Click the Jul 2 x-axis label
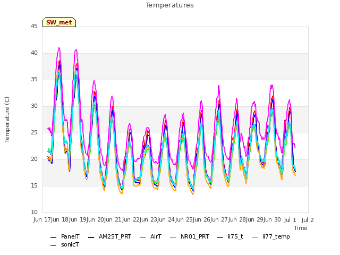The height and width of the screenshot is (255, 340). pos(308,220)
